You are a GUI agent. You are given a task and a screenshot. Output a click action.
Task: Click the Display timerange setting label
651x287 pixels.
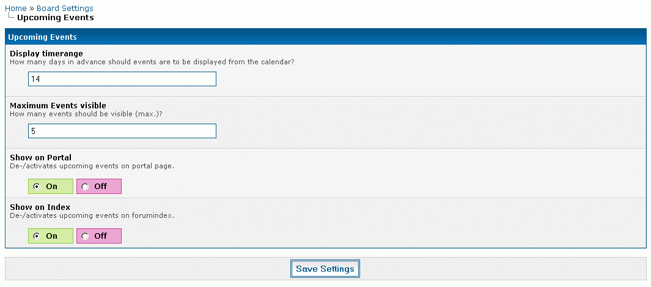[46, 54]
